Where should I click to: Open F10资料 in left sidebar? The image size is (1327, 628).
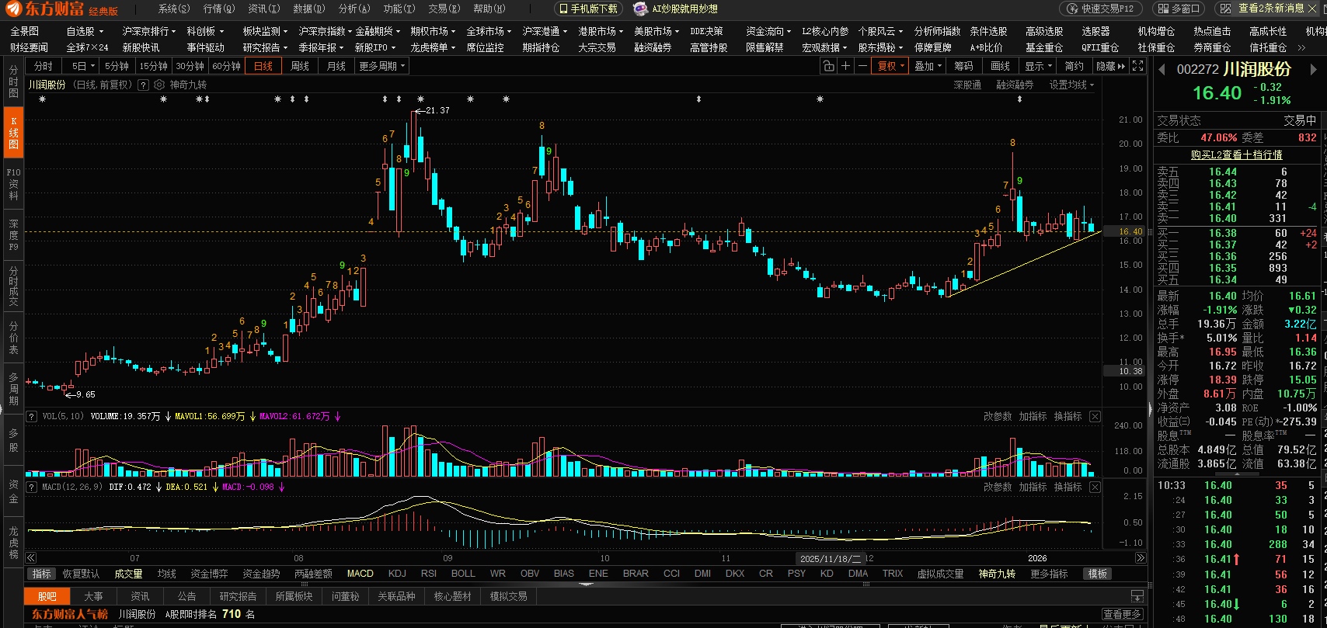pyautogui.click(x=13, y=183)
